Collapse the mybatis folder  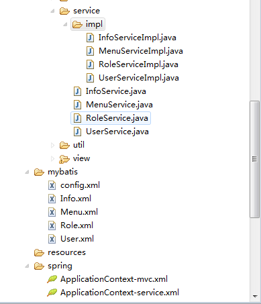[27, 172]
